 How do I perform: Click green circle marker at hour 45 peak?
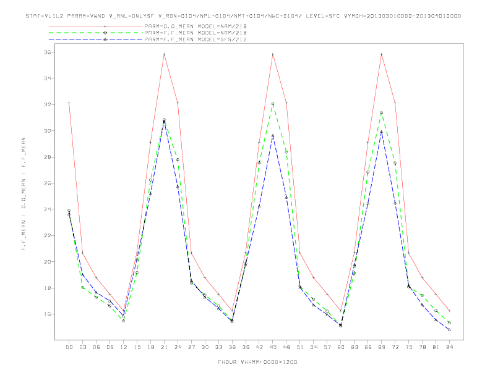pos(272,104)
